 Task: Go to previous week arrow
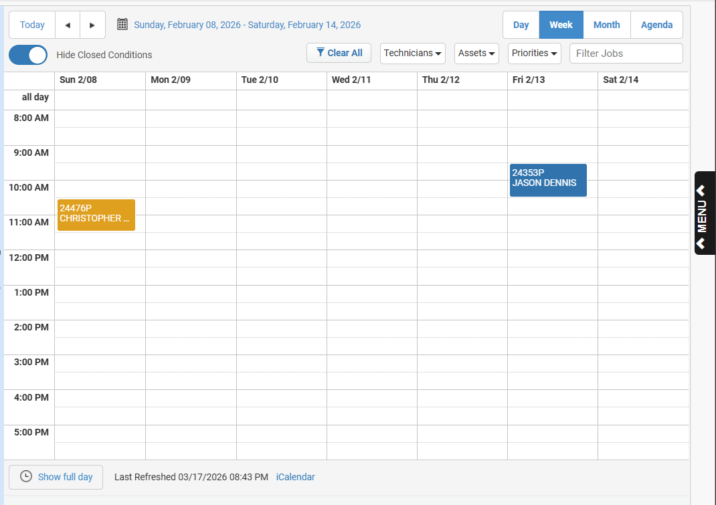tap(68, 25)
